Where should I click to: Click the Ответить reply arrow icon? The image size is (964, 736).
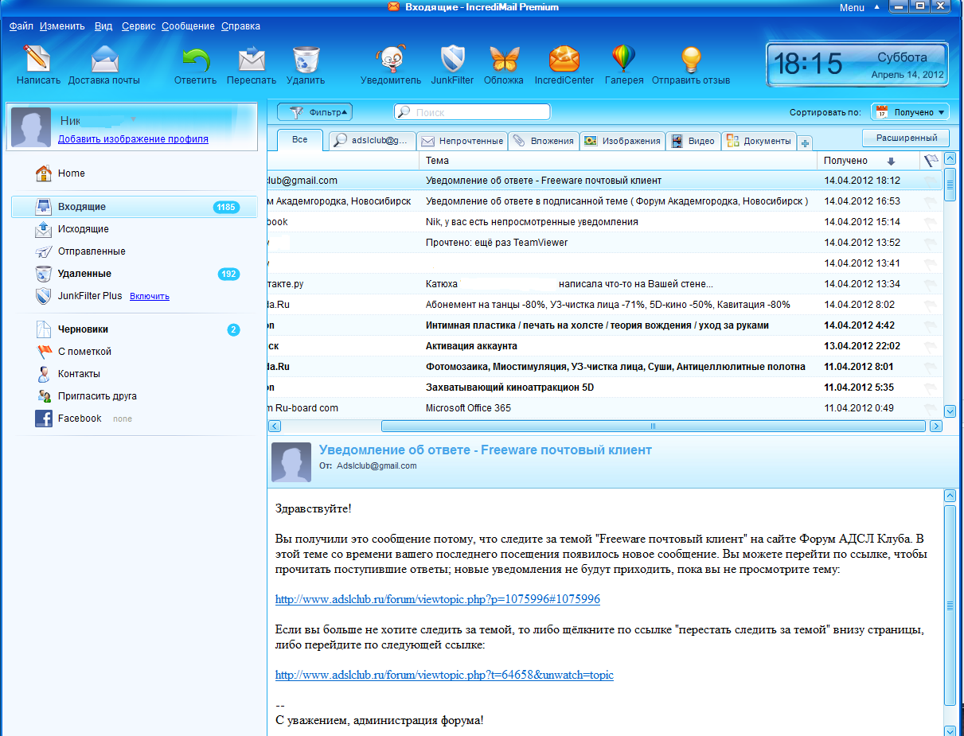(196, 60)
